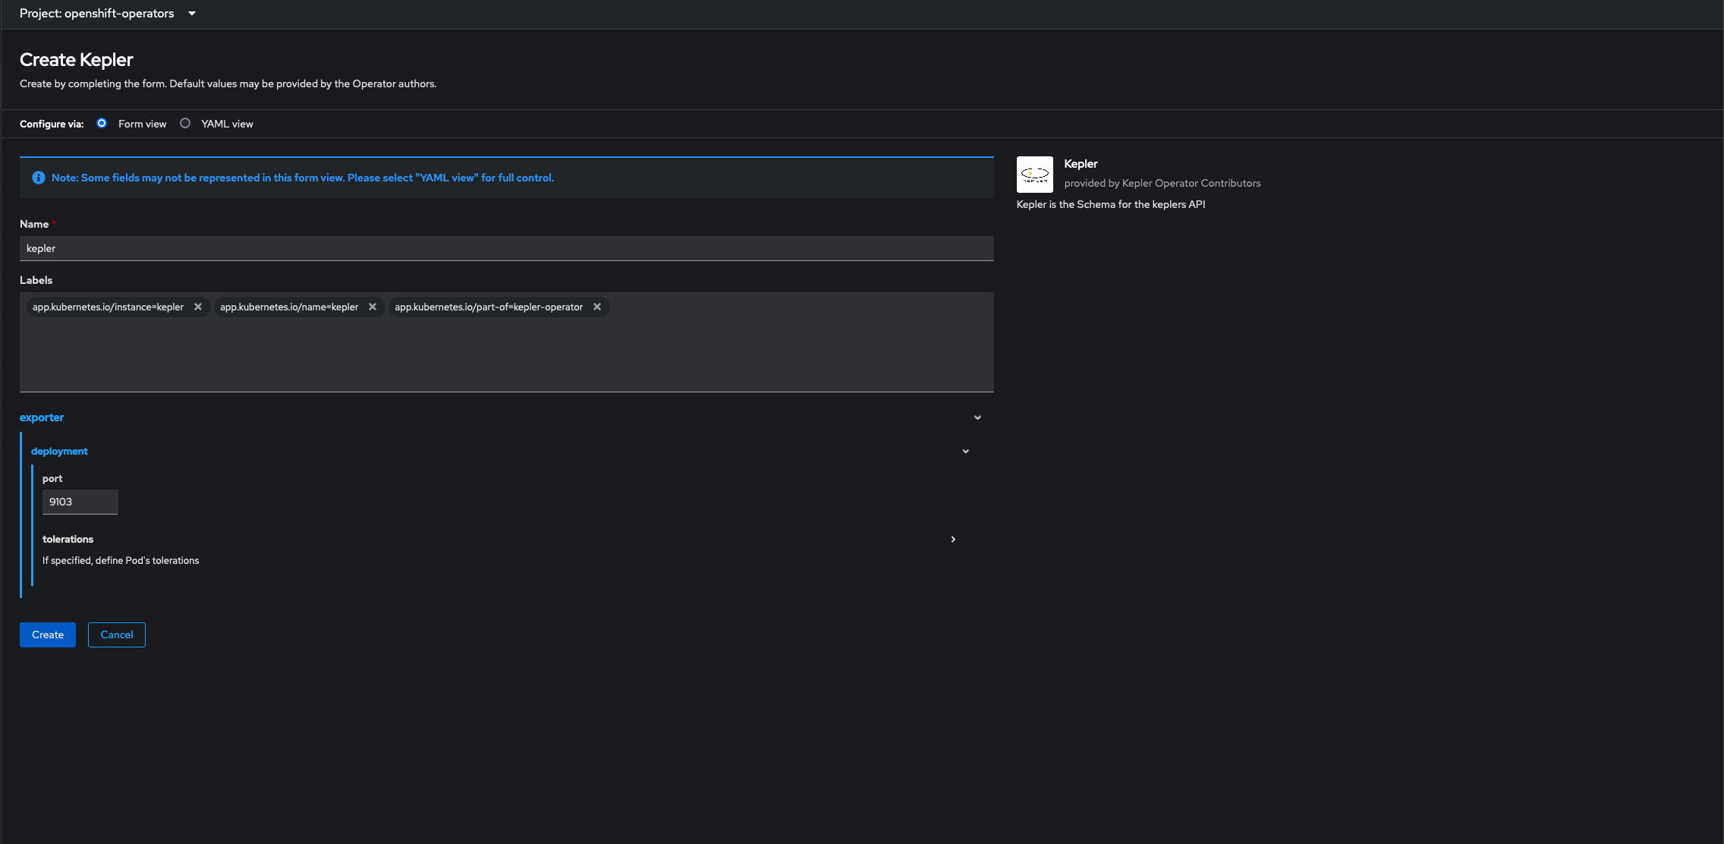Collapse the exporter section chevron
1724x844 pixels.
pyautogui.click(x=977, y=417)
